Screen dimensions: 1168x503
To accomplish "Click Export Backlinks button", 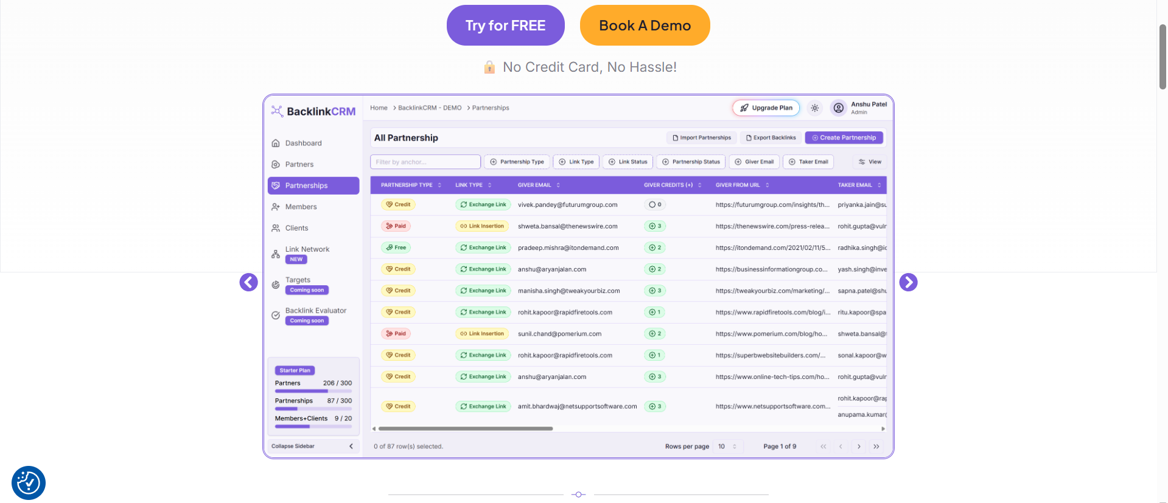I will (771, 137).
